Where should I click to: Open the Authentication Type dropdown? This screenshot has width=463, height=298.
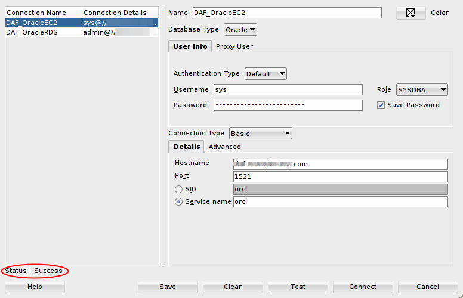tap(266, 73)
